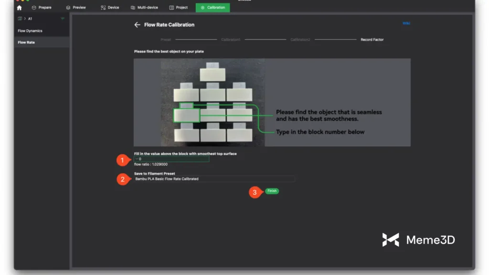Expand the A1 printer chevron in sidebar
Screen dimensions: 489x275
25,19
